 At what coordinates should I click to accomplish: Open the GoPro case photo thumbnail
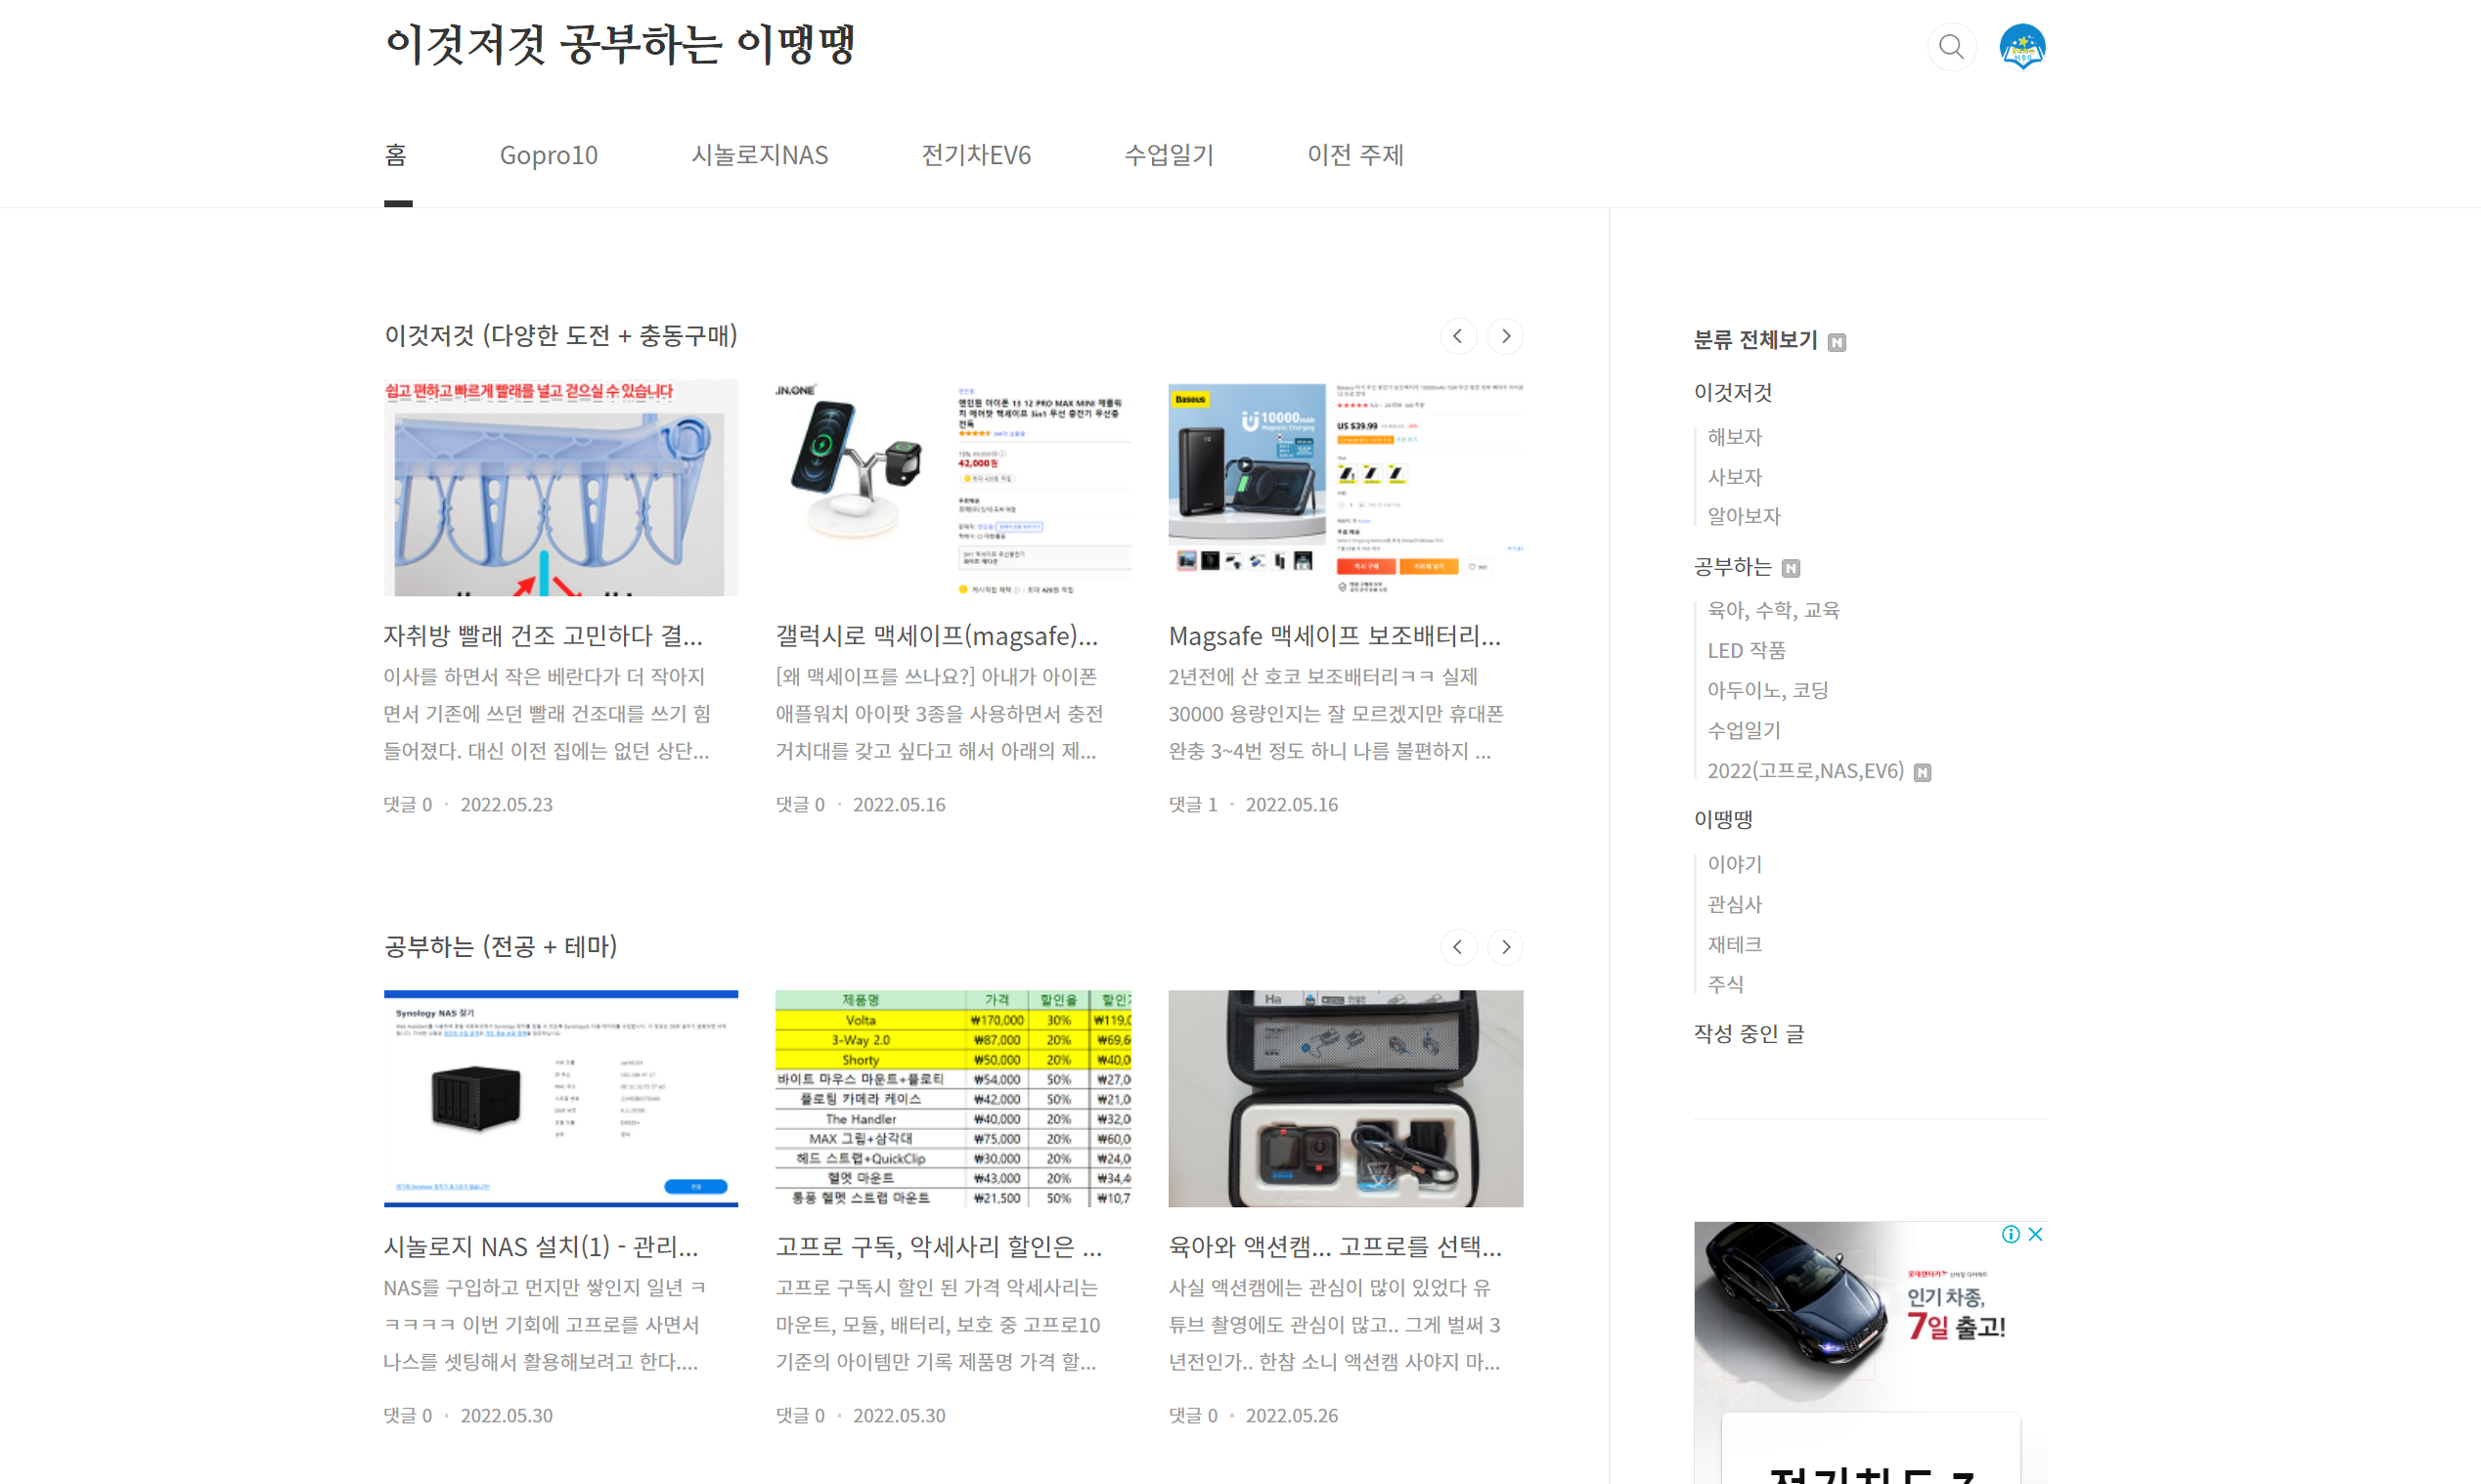1345,1098
